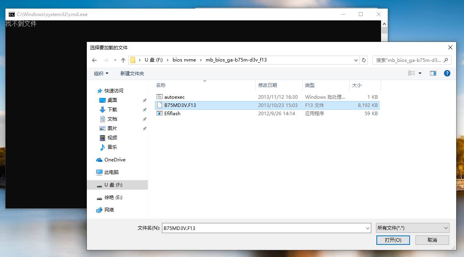464x257 pixels.
Task: Open 桌面 in navigation pane
Action: tap(112, 100)
